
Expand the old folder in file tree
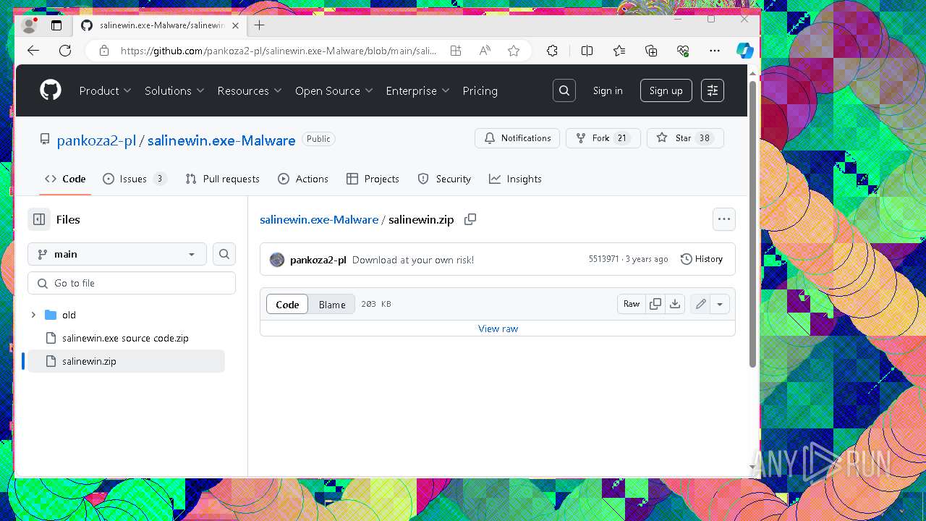(33, 315)
